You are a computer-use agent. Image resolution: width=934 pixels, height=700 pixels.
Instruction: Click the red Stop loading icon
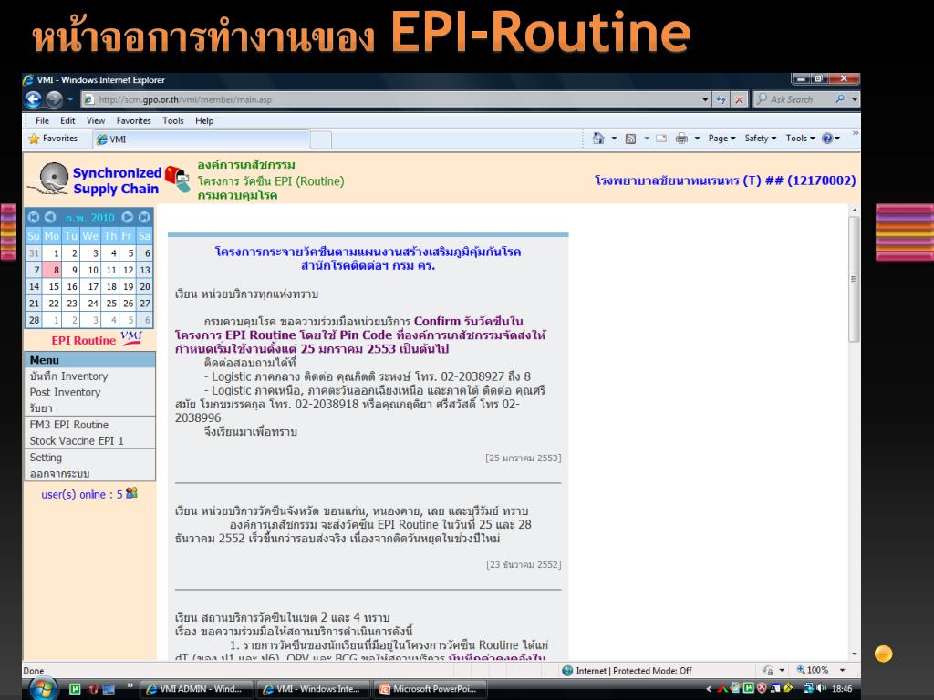tap(739, 99)
